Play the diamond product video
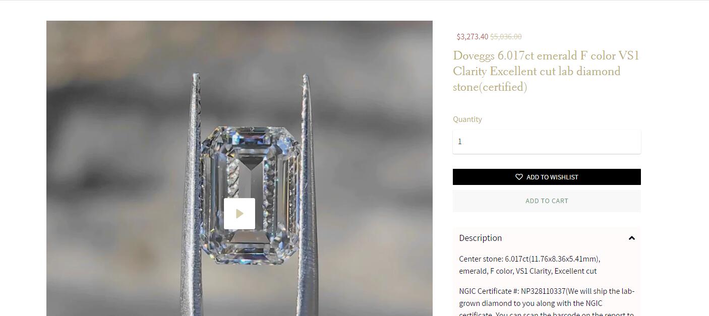The width and height of the screenshot is (709, 316). (x=240, y=214)
